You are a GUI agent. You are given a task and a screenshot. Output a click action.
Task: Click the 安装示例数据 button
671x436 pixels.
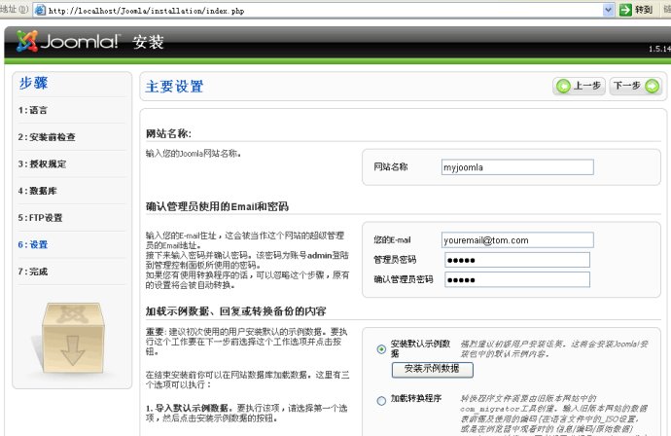(432, 369)
